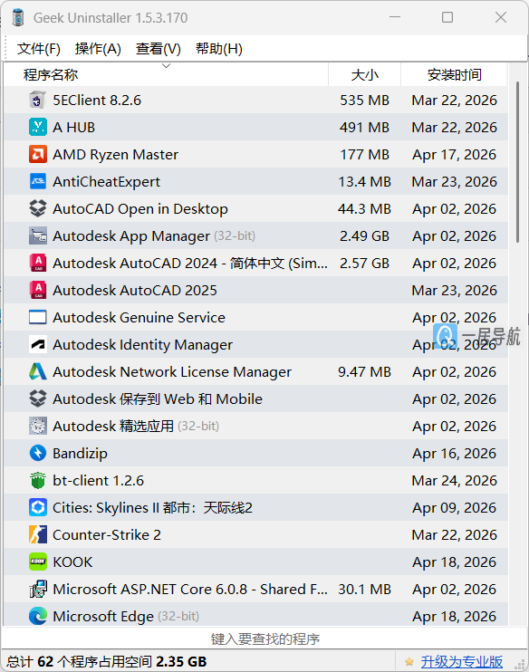Click the KOOK program icon
Screen dimensions: 529x672
point(38,562)
